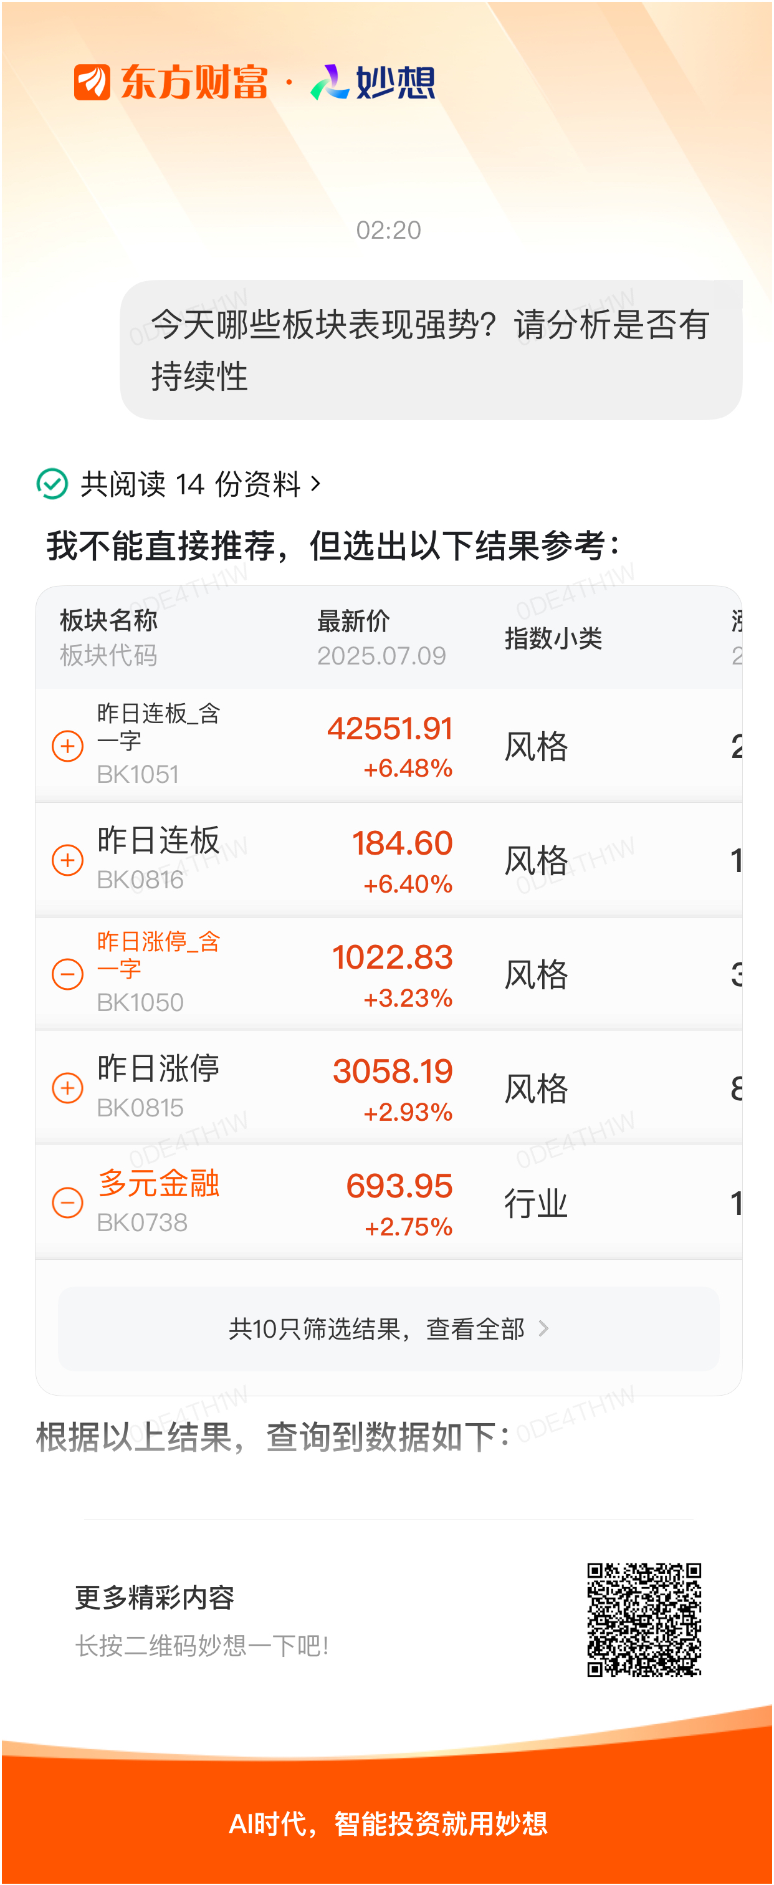Click the QR code image
Viewport: 774px width, 1885px height.
click(x=644, y=1619)
